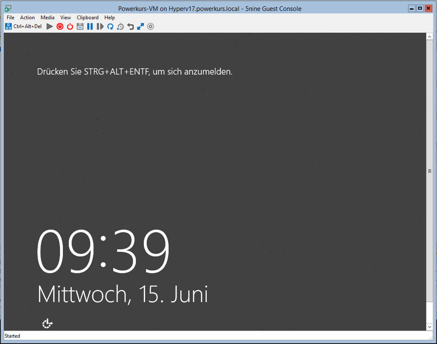Click the date Mittwoch, 15. Juni
This screenshot has height=344, width=437.
[123, 294]
